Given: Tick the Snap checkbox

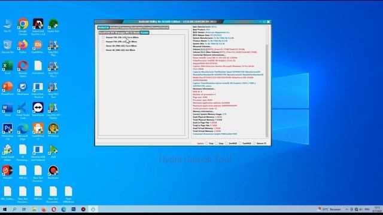Looking at the screenshot, I should 217,143.
